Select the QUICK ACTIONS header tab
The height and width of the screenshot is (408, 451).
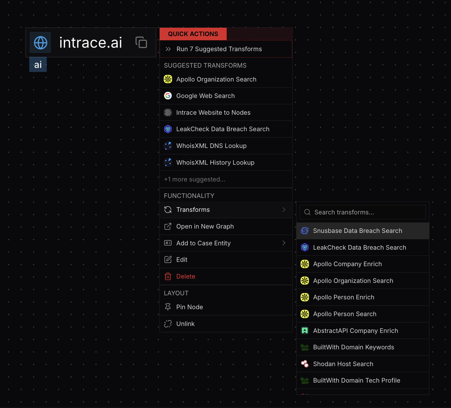[193, 34]
